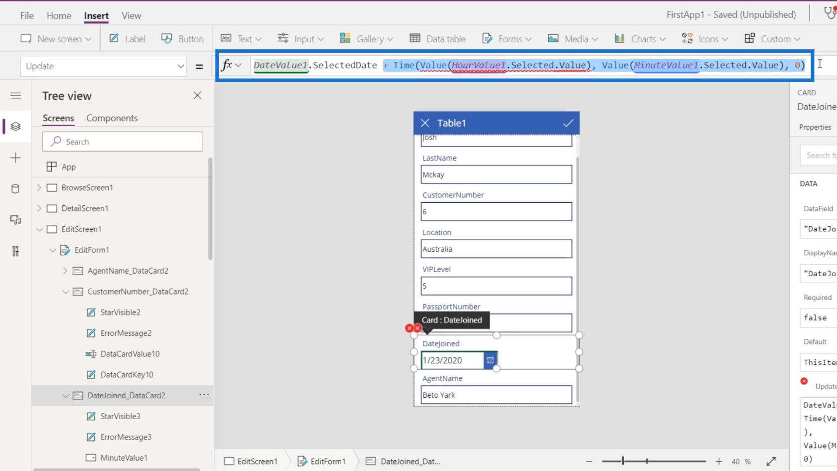Screen dimensions: 837x471
Task: Expand the BrowseScreen1 tree node
Action: [39, 187]
